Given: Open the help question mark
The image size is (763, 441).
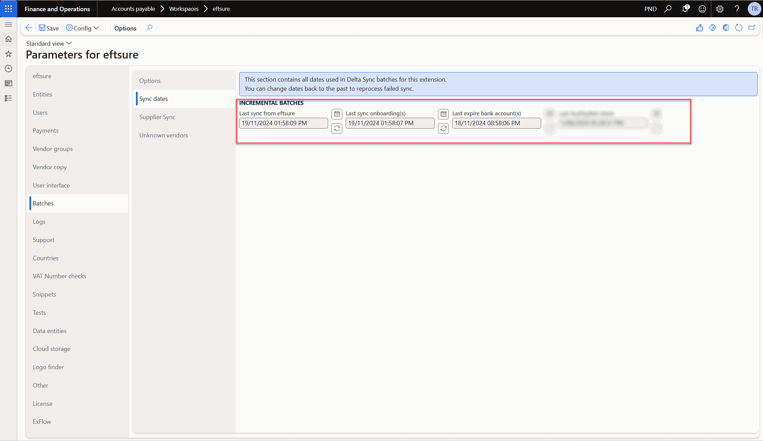Looking at the screenshot, I should (x=737, y=9).
